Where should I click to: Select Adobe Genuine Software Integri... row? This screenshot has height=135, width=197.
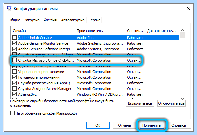tap(96, 49)
